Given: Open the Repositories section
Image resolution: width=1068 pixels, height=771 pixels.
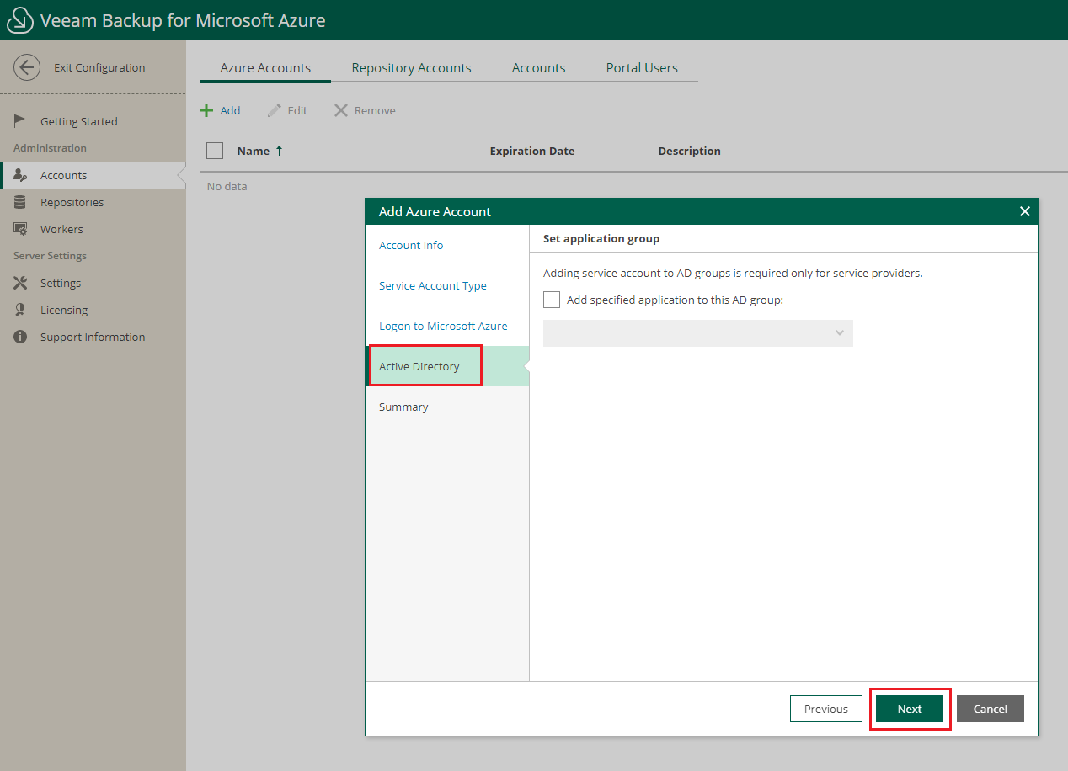Looking at the screenshot, I should [20, 202].
